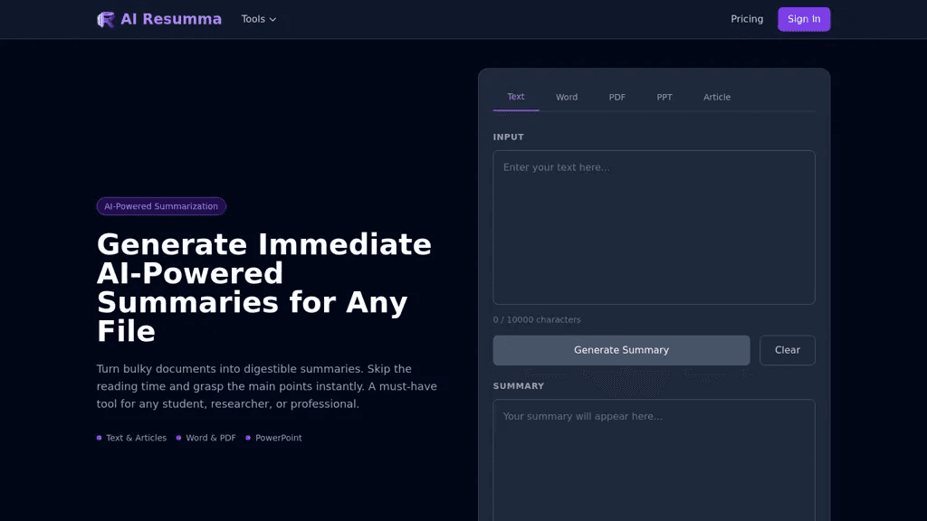
Task: Open the AI Resumma home link
Action: [159, 20]
